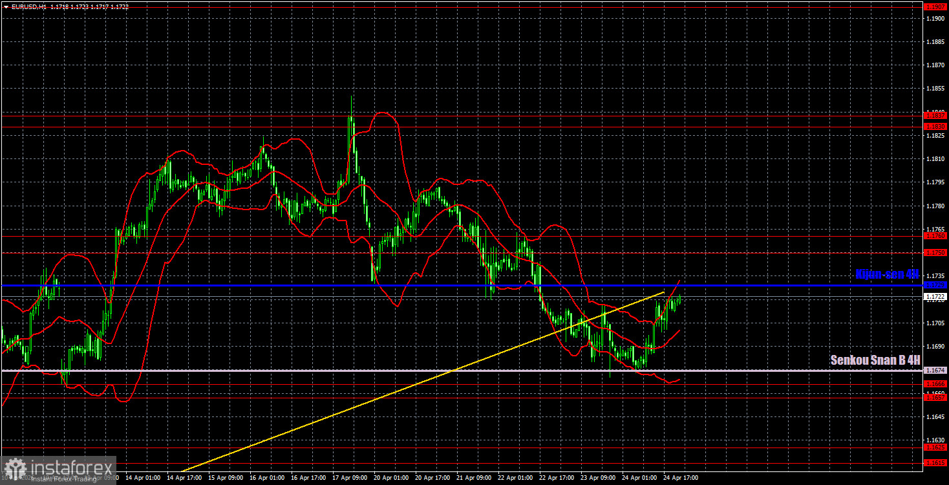
Task: Click the 14 Apr 01:00 time label
Action: 144,479
